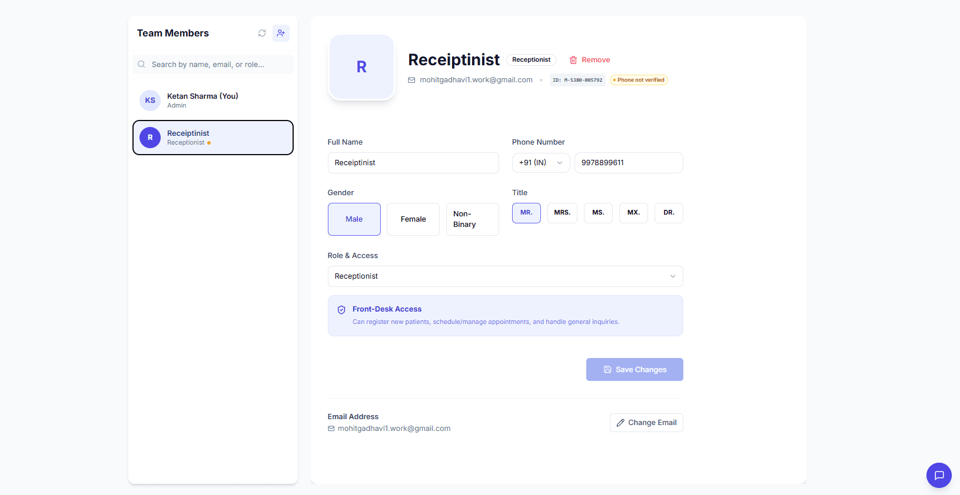Select Ketan Sharma (You) in team list

point(213,101)
